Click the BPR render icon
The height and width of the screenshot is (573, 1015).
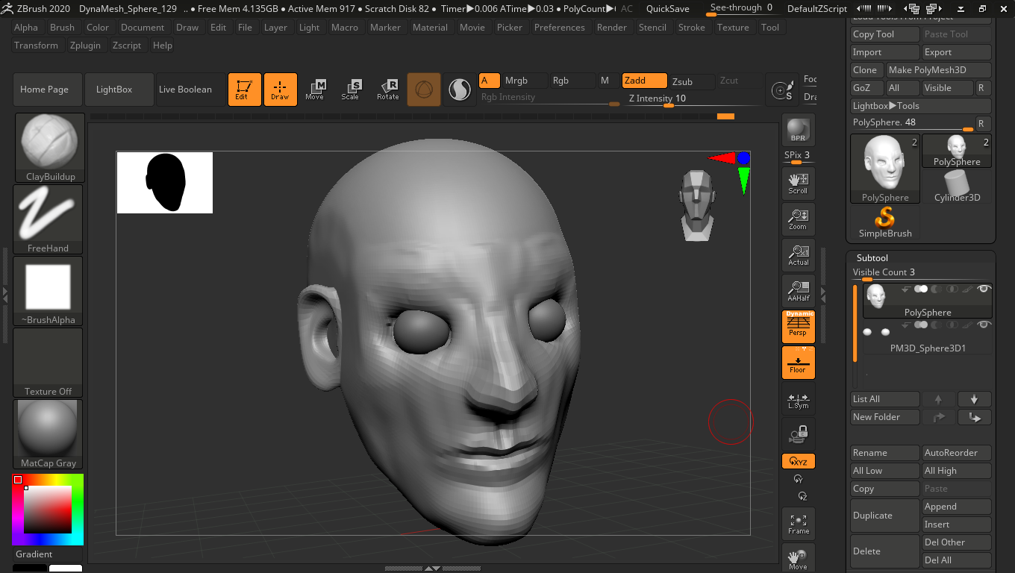[x=798, y=130]
